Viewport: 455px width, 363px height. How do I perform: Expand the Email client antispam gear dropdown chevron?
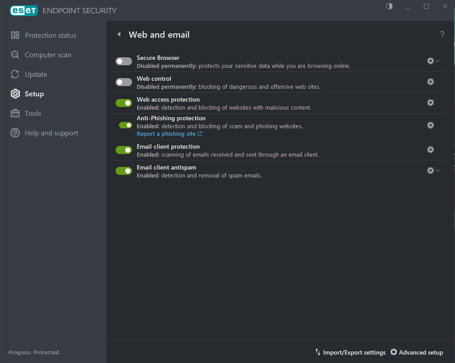(x=438, y=170)
